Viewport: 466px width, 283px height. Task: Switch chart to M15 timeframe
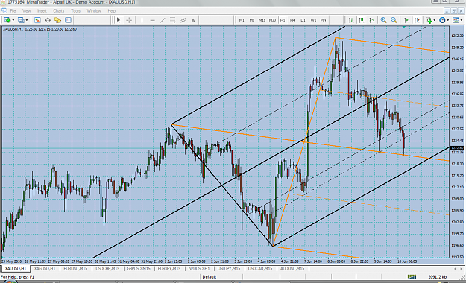pos(262,20)
